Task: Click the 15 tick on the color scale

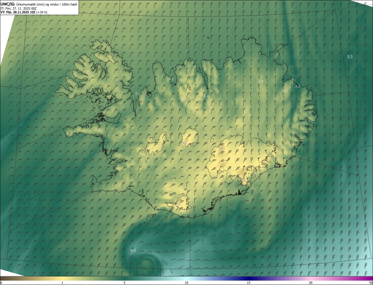Action: pyautogui.click(x=249, y=283)
